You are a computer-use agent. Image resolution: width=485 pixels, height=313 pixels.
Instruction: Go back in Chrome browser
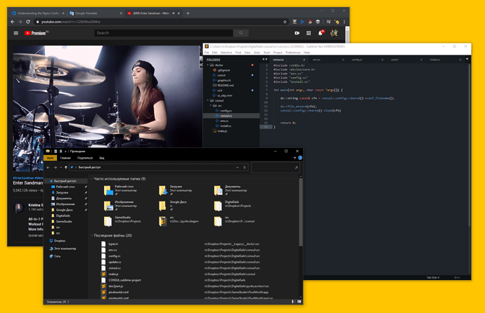pos(13,22)
